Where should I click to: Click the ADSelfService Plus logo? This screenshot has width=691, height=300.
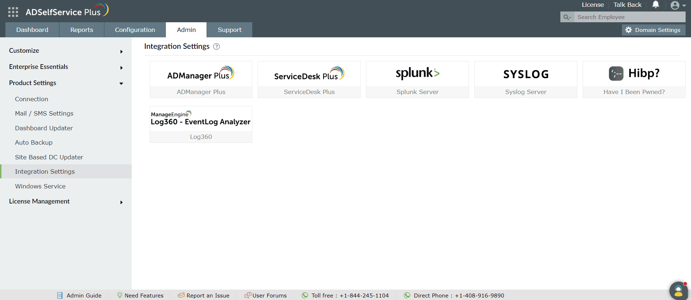tap(67, 11)
